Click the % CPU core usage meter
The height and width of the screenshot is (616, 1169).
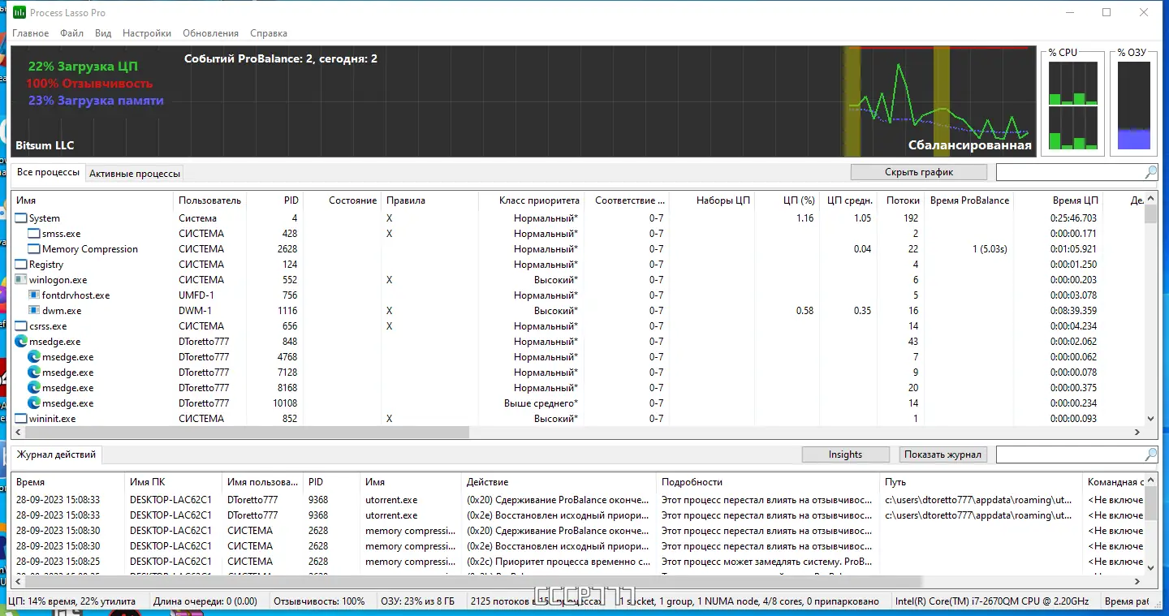pyautogui.click(x=1072, y=106)
